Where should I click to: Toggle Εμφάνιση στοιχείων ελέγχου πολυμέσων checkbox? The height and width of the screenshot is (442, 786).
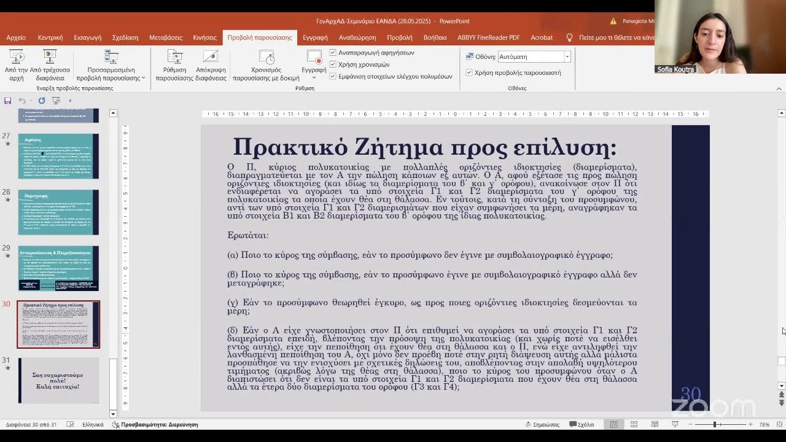[x=333, y=77]
